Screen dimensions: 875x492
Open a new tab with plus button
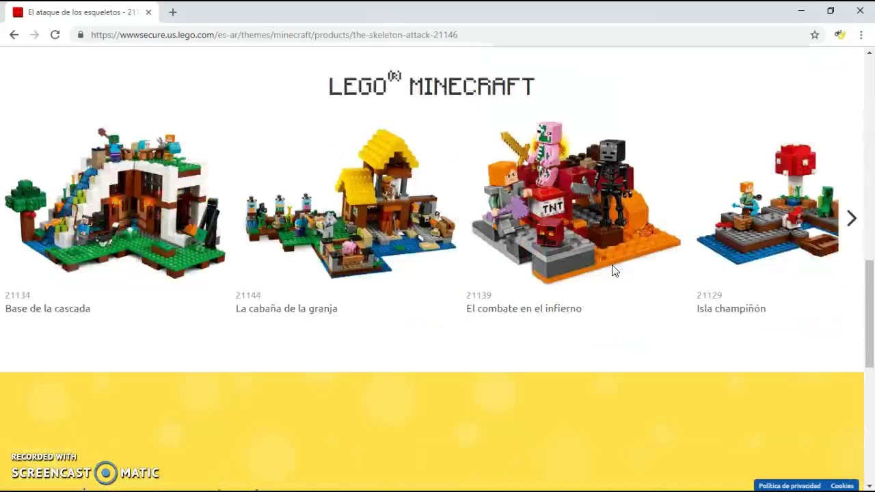coord(173,12)
